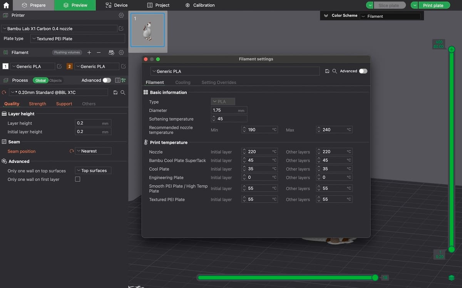Open the Project tab
Viewport: 462px width, 288px height.
(x=158, y=5)
